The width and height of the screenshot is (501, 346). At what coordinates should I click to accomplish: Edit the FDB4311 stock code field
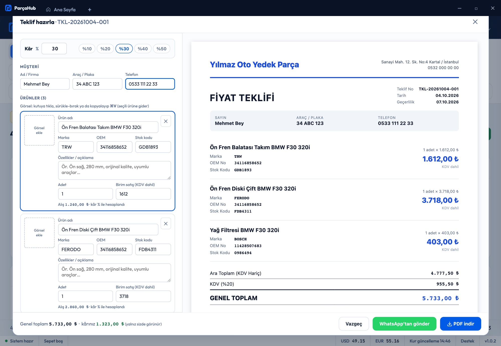tap(153, 249)
